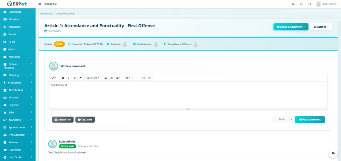Click Ruby Admin name in log entry
The height and width of the screenshot is (161, 341).
(x=67, y=141)
